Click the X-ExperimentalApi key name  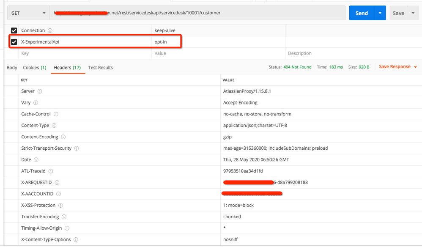(40, 42)
